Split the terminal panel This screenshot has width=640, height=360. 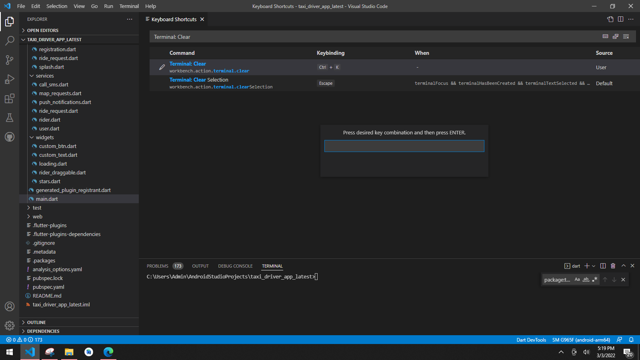(603, 266)
